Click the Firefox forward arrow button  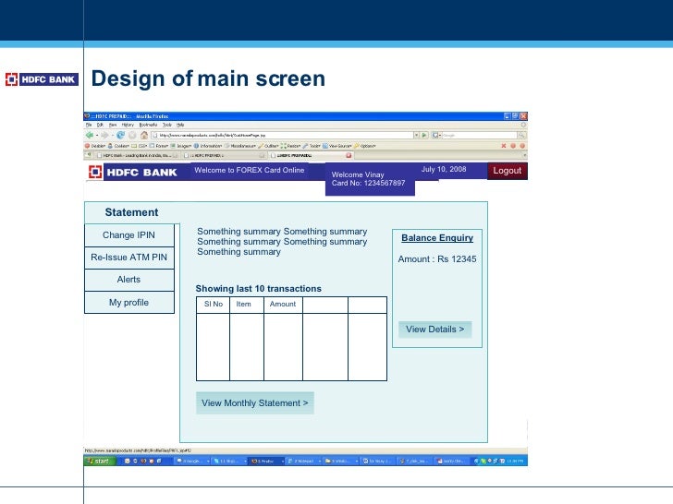tap(104, 135)
